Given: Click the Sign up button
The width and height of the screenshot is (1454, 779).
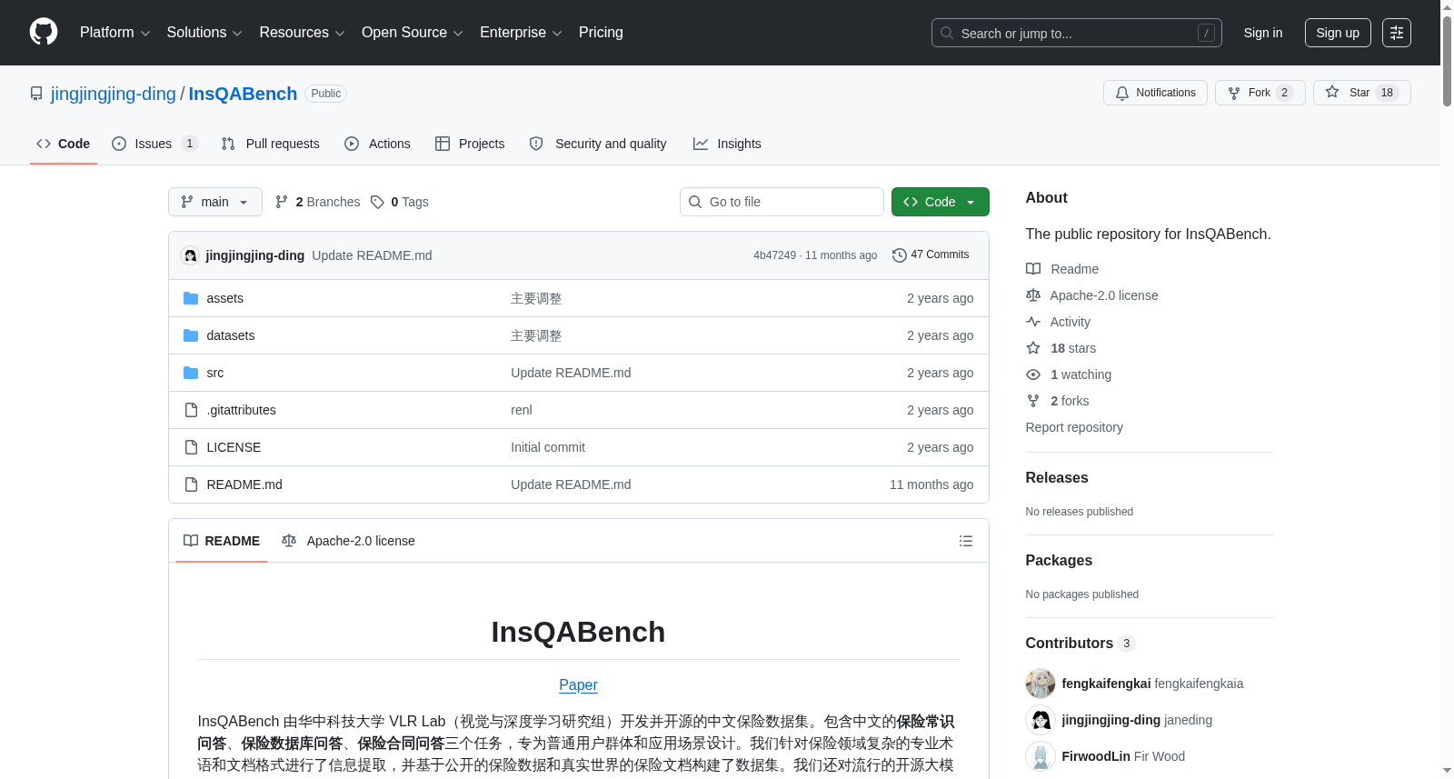Looking at the screenshot, I should (1338, 33).
